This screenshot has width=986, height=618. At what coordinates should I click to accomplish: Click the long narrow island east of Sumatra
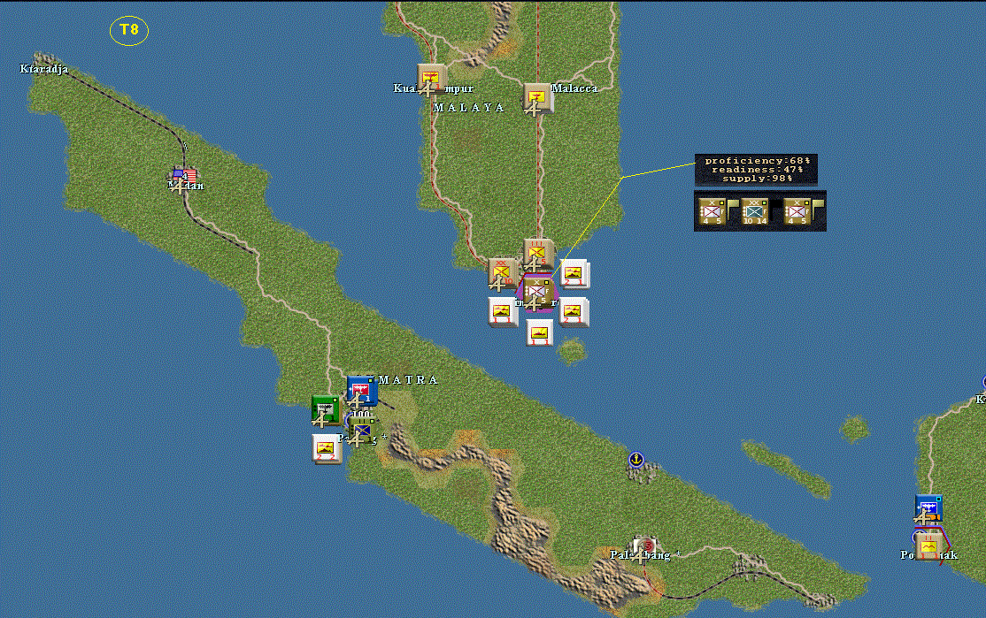click(786, 469)
